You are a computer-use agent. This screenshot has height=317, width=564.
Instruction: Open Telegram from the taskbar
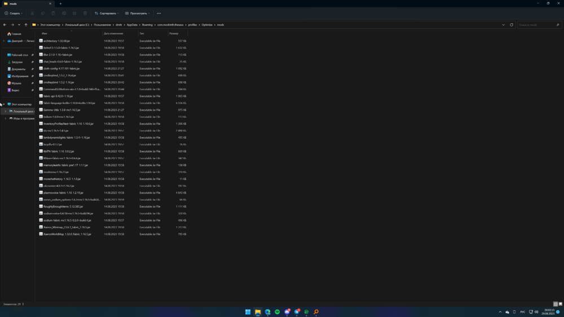click(x=297, y=312)
